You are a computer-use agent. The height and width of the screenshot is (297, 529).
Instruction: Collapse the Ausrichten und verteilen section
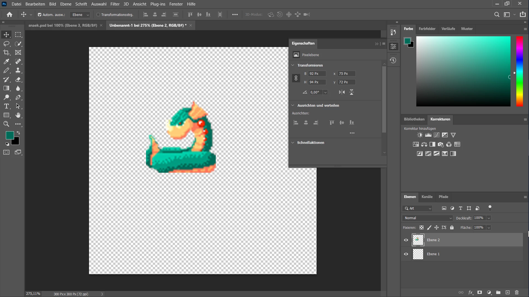293,105
